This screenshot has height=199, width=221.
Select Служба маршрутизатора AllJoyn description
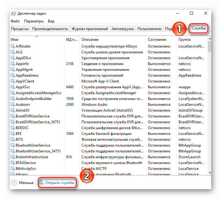coord(109,46)
